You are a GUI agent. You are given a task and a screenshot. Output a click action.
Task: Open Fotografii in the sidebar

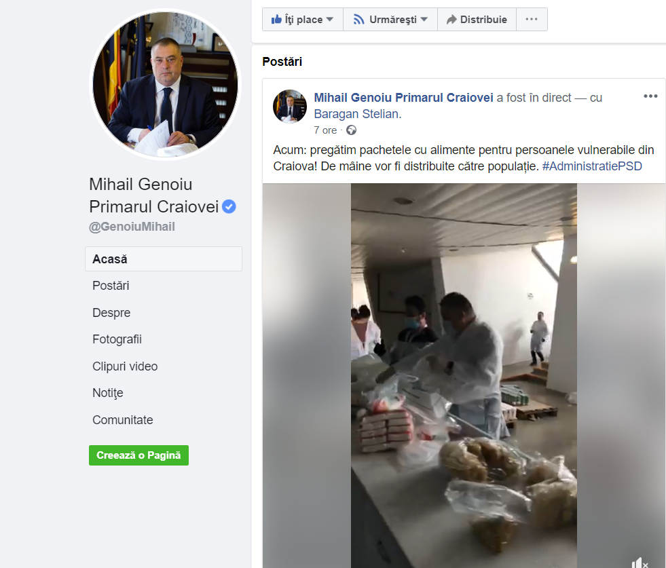point(117,339)
